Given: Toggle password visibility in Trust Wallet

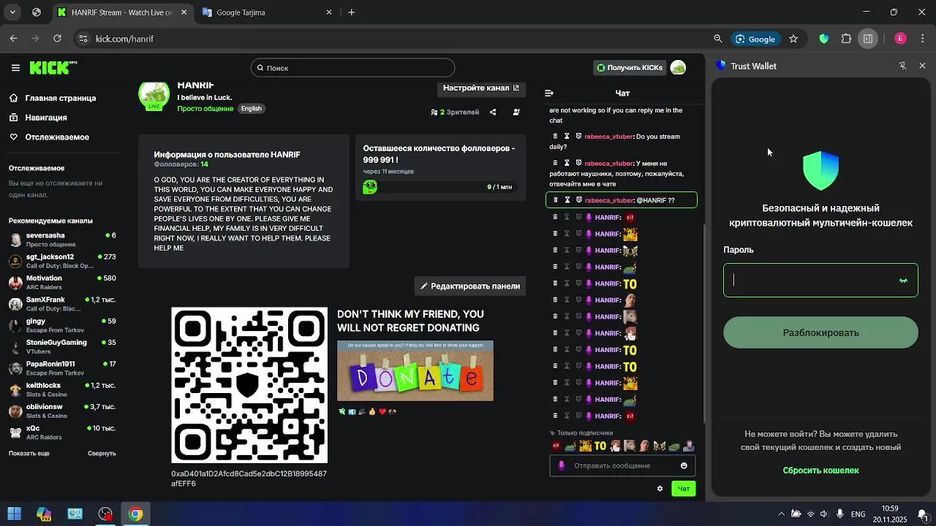Looking at the screenshot, I should tap(903, 281).
